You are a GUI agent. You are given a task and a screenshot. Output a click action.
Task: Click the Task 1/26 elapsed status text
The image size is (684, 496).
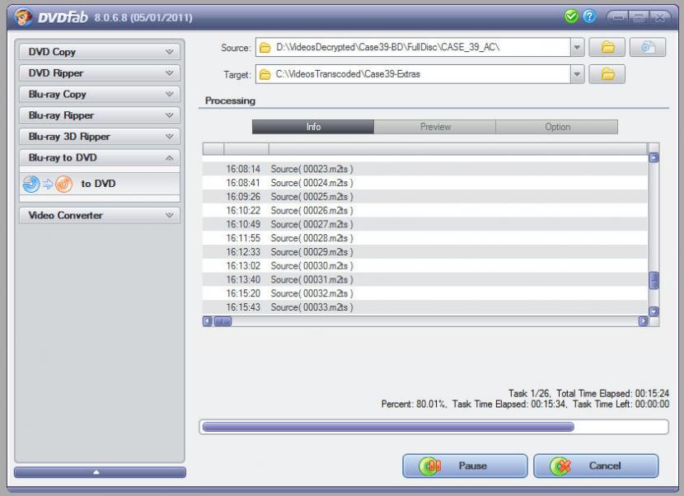click(x=588, y=393)
